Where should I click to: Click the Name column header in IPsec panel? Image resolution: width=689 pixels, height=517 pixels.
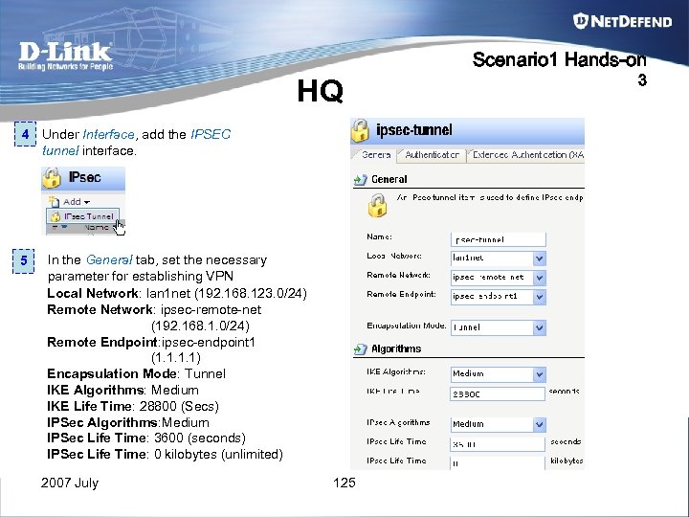pos(96,227)
